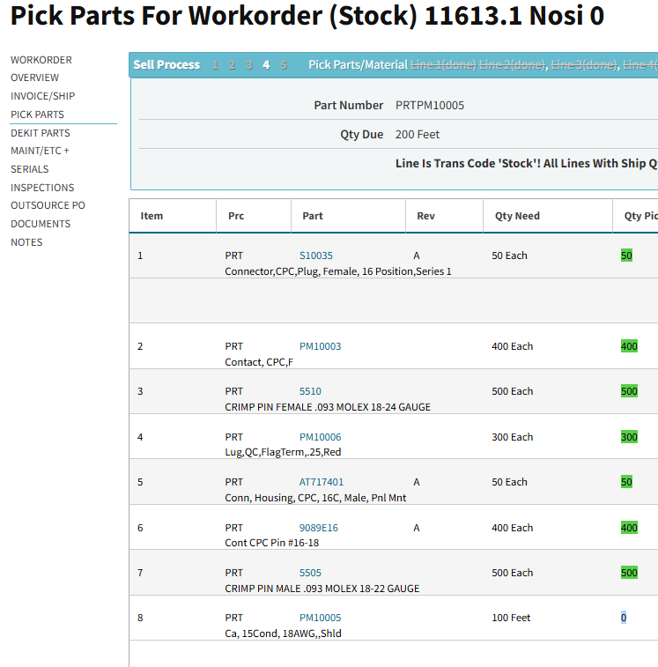
Task: Open part 9089E16 details
Action: click(319, 528)
